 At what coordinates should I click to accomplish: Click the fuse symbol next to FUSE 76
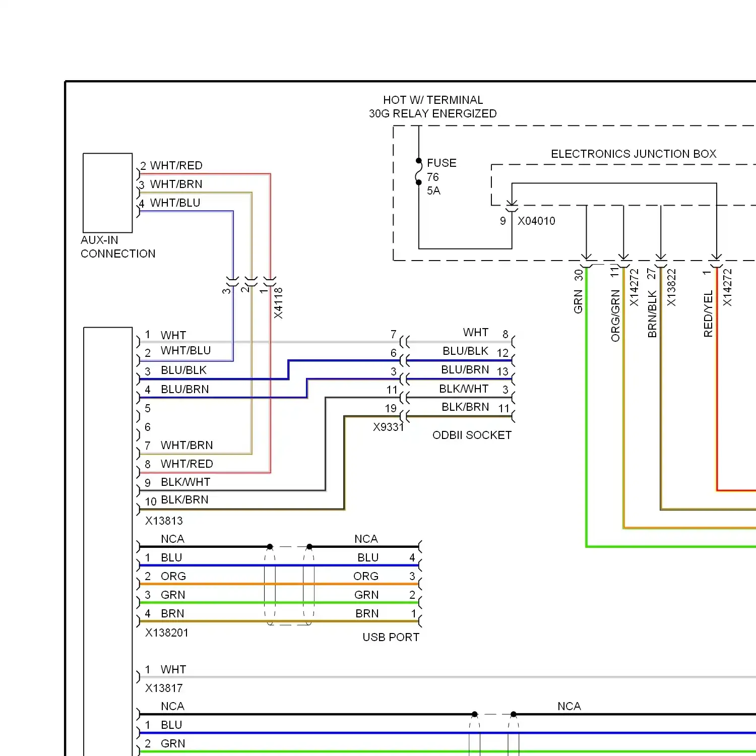coord(418,171)
